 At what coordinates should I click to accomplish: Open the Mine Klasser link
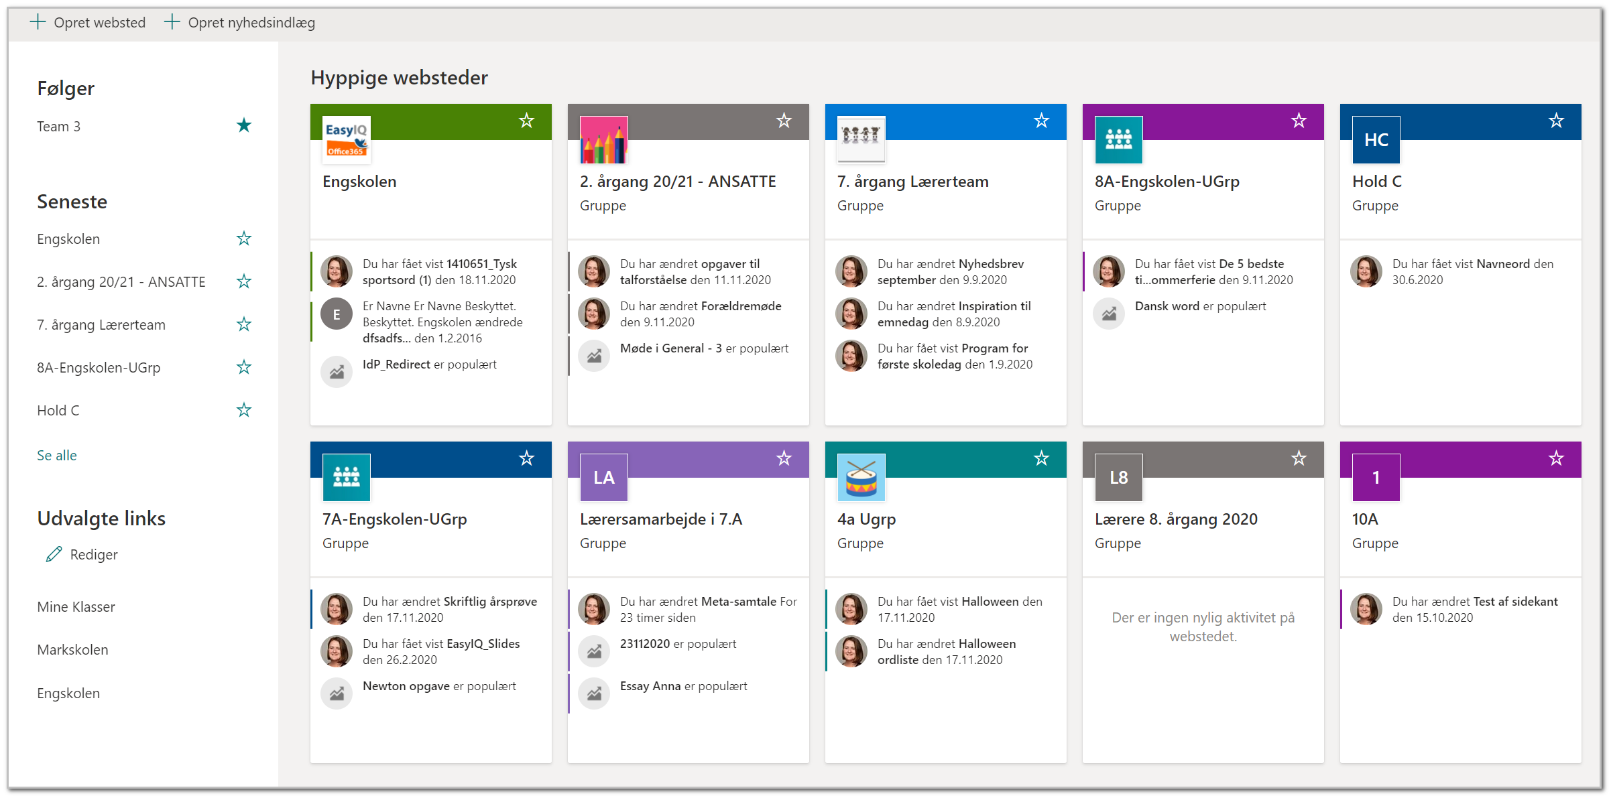(76, 607)
